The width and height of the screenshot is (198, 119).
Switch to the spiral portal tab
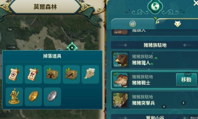[x=133, y=24]
